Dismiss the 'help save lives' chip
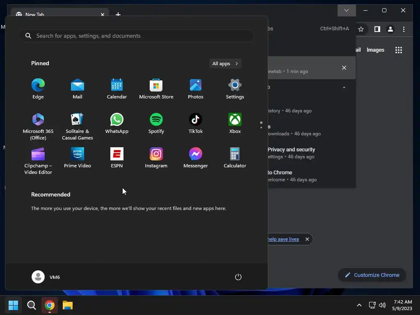This screenshot has height=315, width=420. (307, 239)
